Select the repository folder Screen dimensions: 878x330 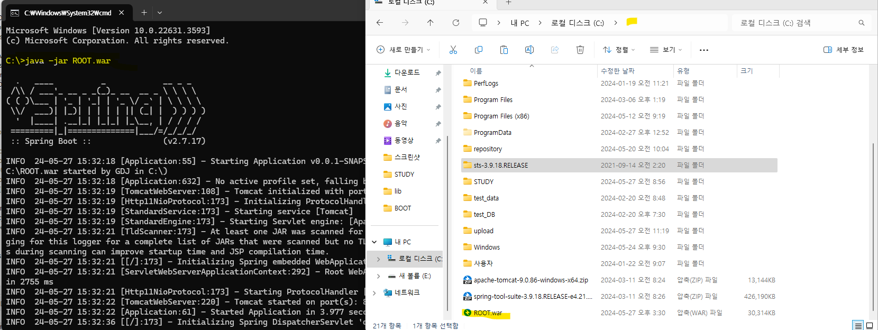tap(619, 149)
